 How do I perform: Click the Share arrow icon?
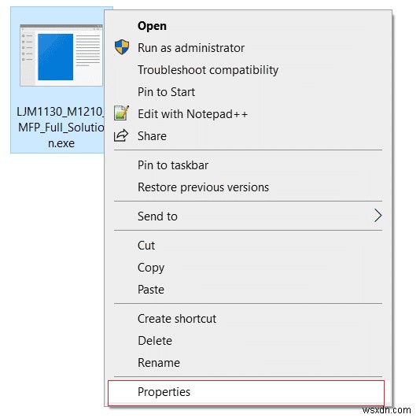tap(121, 135)
